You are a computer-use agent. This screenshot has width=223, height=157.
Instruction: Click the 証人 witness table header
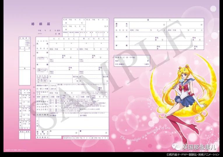pos(159,20)
